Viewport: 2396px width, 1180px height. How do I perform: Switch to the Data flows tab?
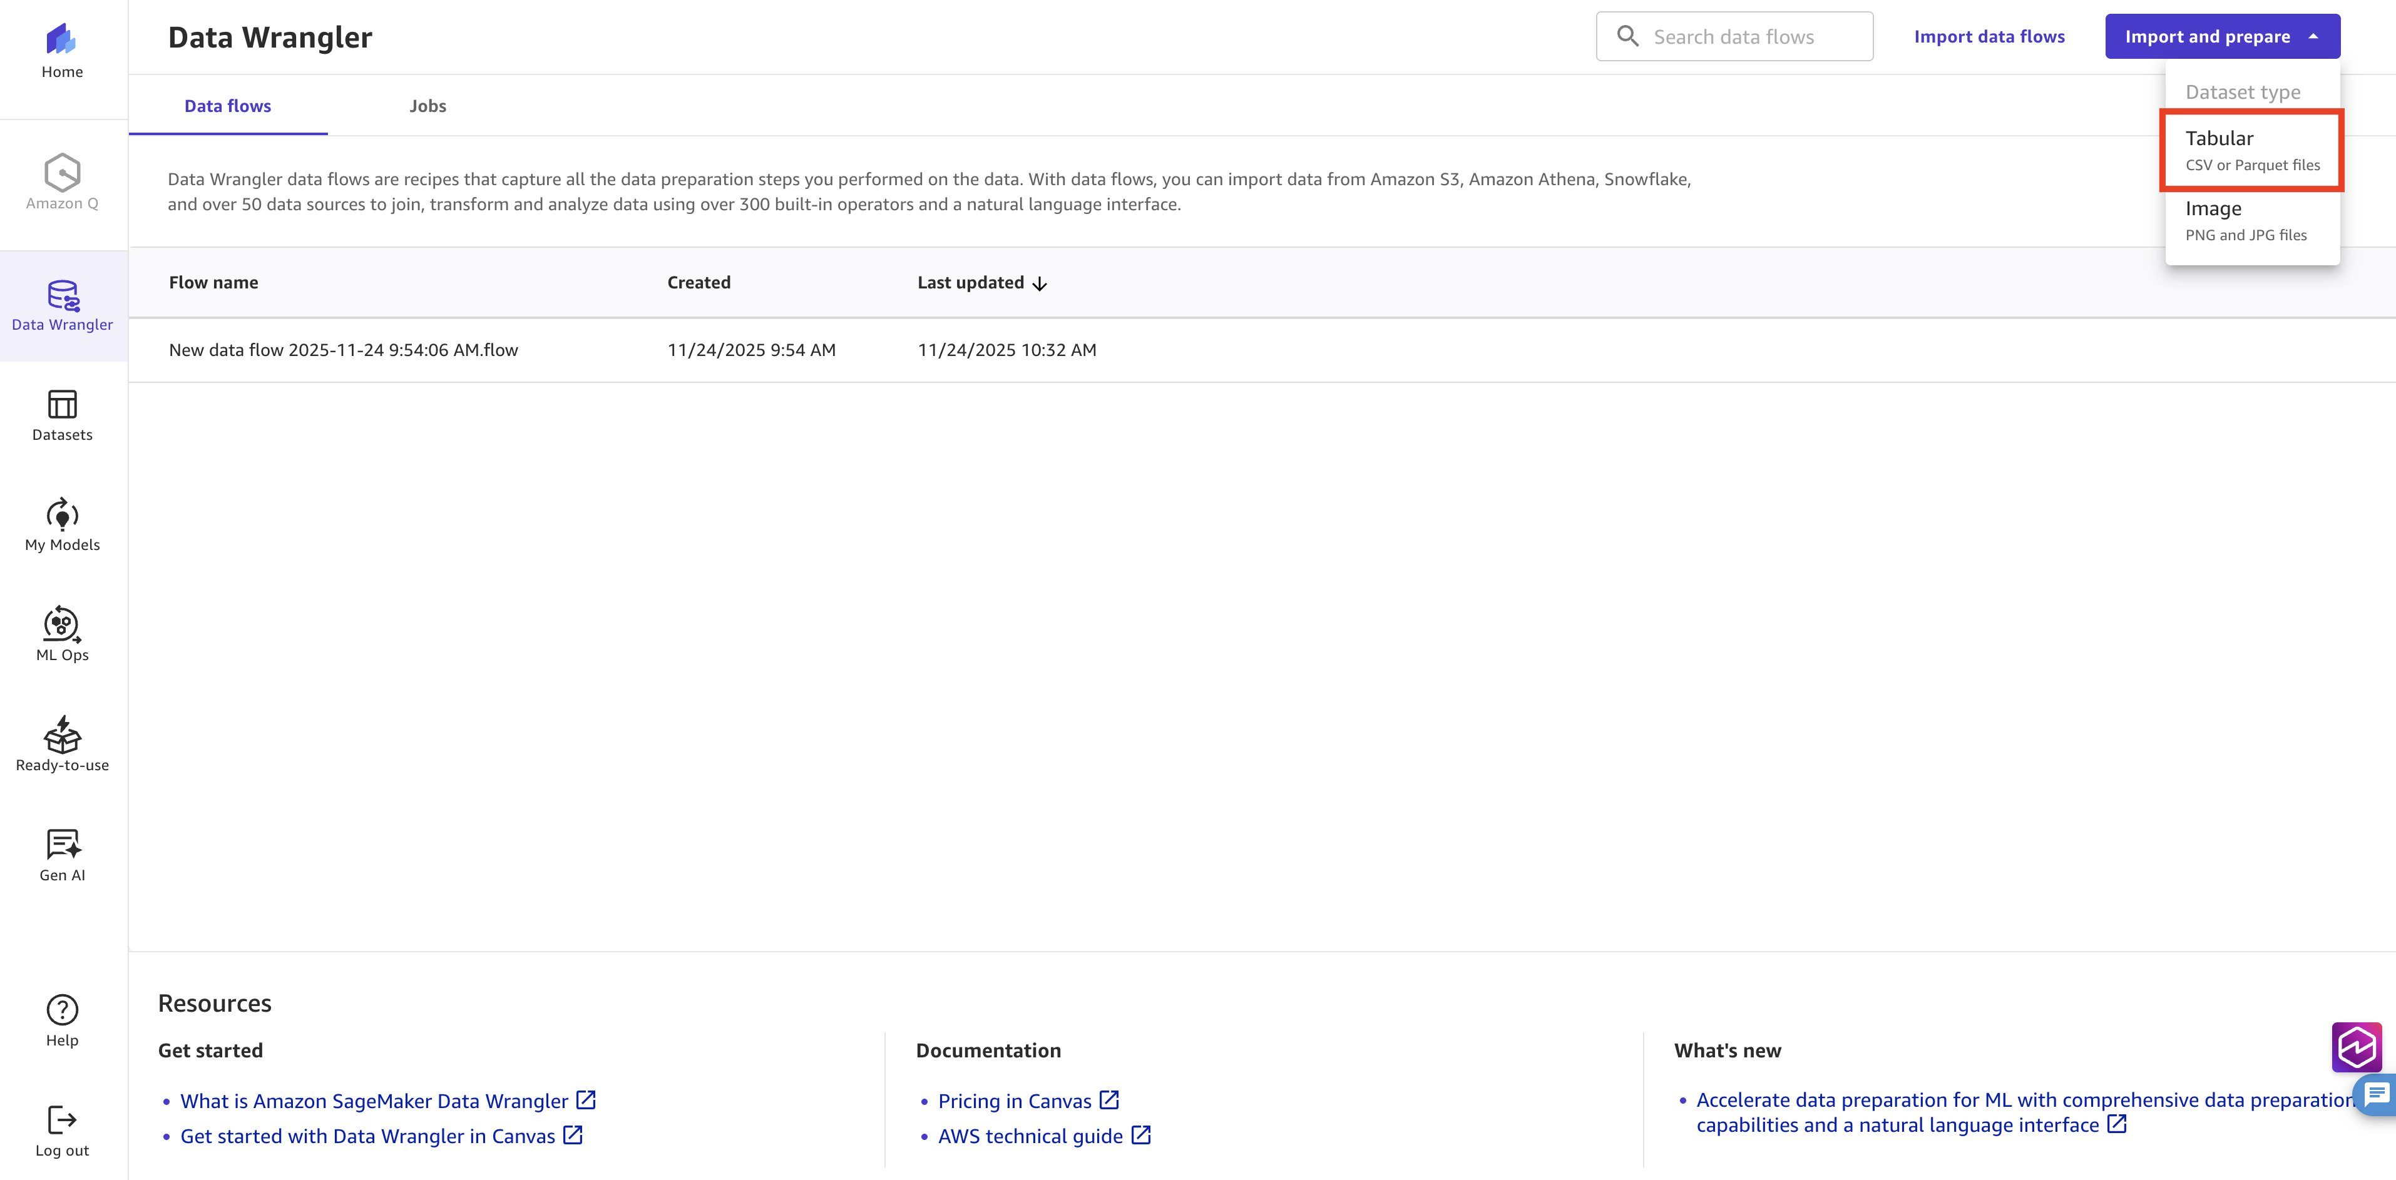point(228,106)
